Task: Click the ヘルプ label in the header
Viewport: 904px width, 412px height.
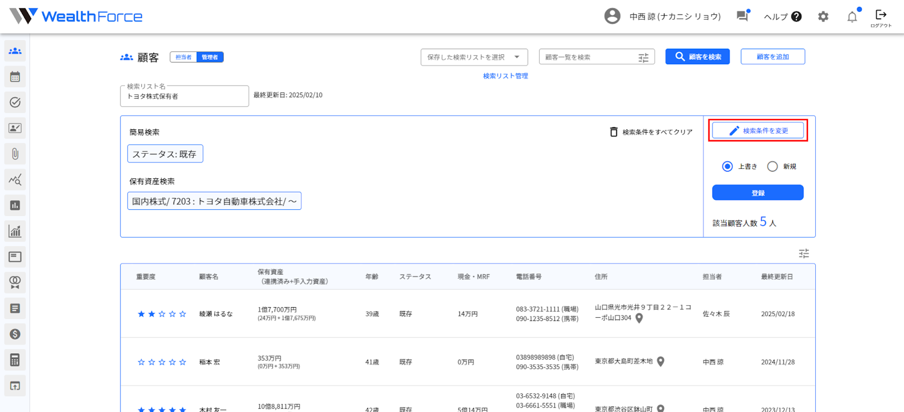Action: click(776, 17)
